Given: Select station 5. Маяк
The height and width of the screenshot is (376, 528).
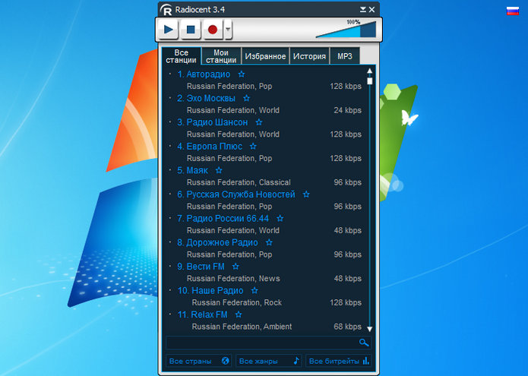Looking at the screenshot, I should (x=193, y=170).
